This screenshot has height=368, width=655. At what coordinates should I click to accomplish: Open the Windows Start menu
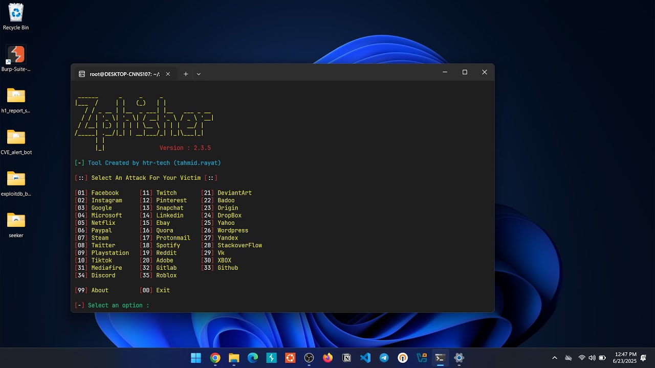coord(196,358)
